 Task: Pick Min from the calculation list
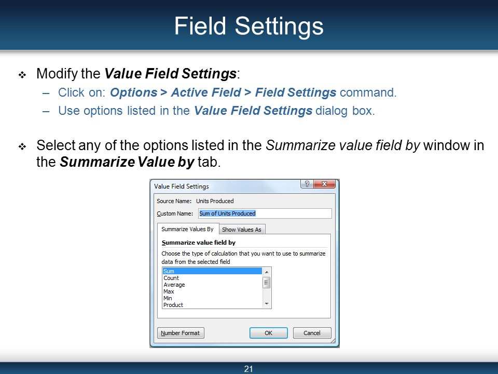click(x=212, y=298)
